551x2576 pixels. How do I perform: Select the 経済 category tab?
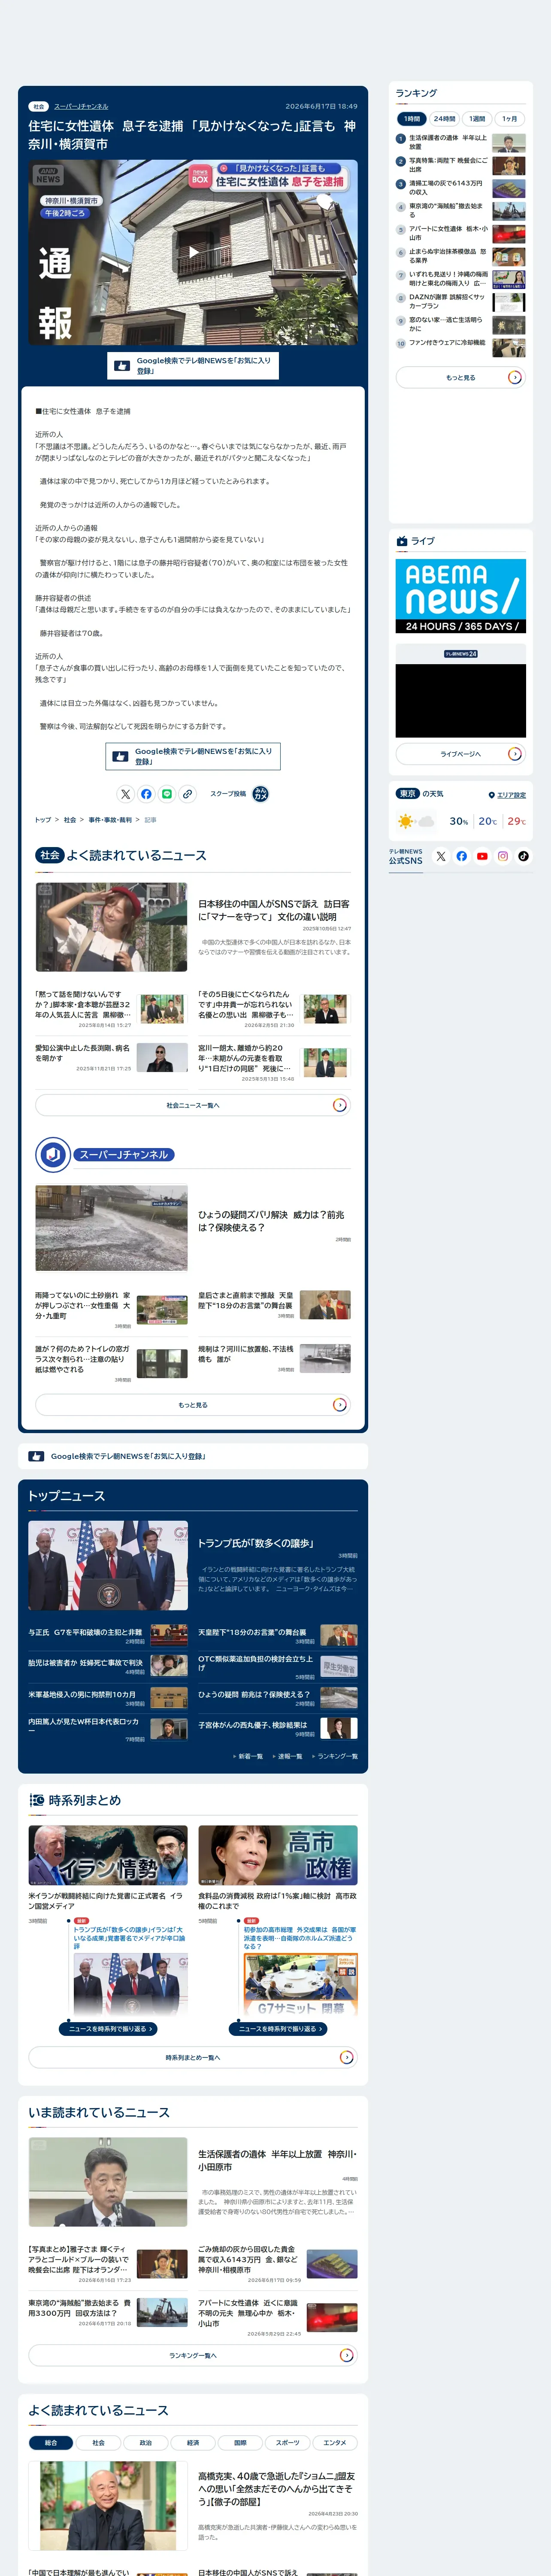coord(193,2442)
